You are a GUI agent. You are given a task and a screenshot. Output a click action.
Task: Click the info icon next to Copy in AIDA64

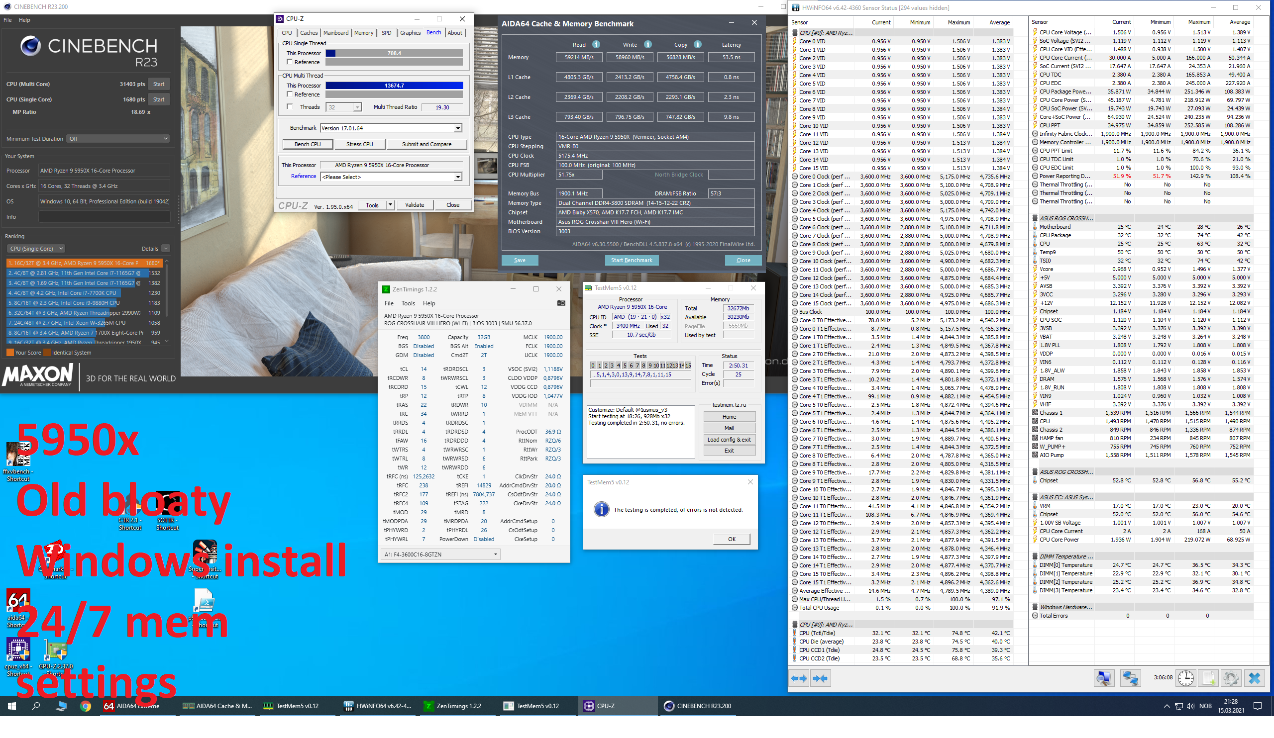coord(697,44)
